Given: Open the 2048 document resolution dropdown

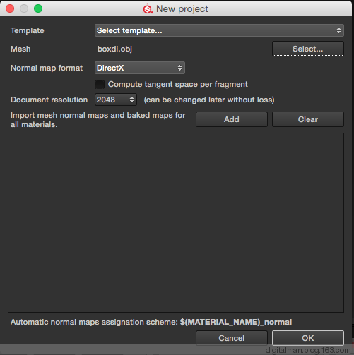Looking at the screenshot, I should click(116, 100).
